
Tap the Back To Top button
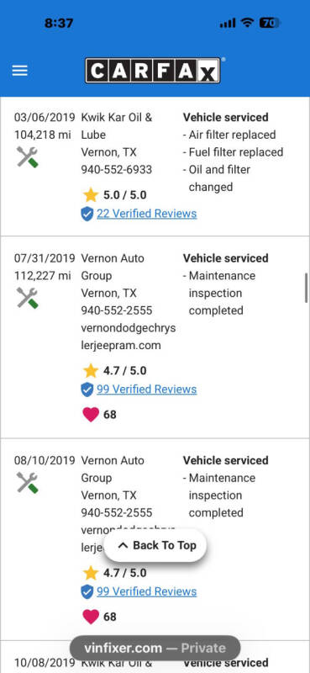[x=155, y=545]
